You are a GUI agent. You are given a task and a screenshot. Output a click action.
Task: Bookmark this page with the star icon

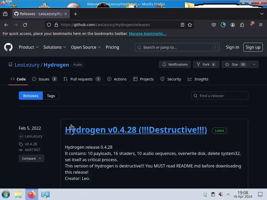(x=190, y=25)
